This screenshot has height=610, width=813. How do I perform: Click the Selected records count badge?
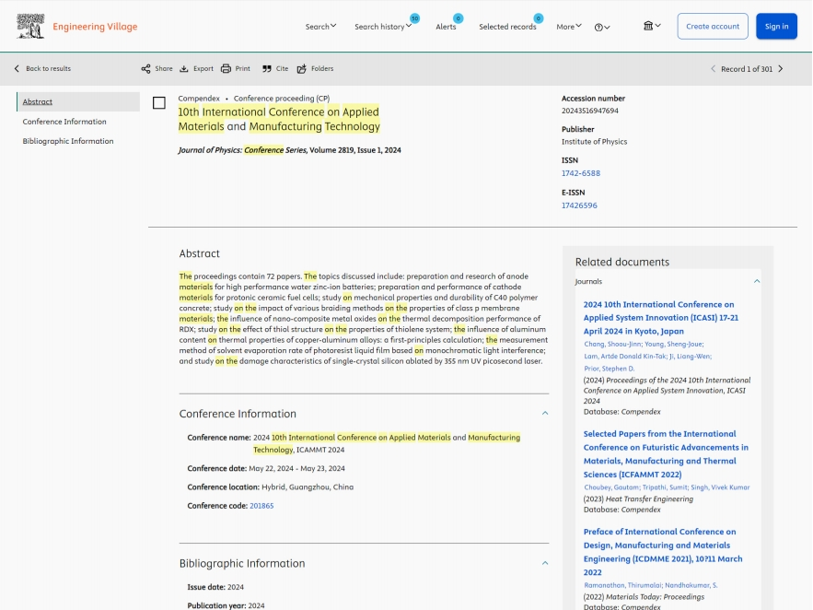tap(539, 18)
